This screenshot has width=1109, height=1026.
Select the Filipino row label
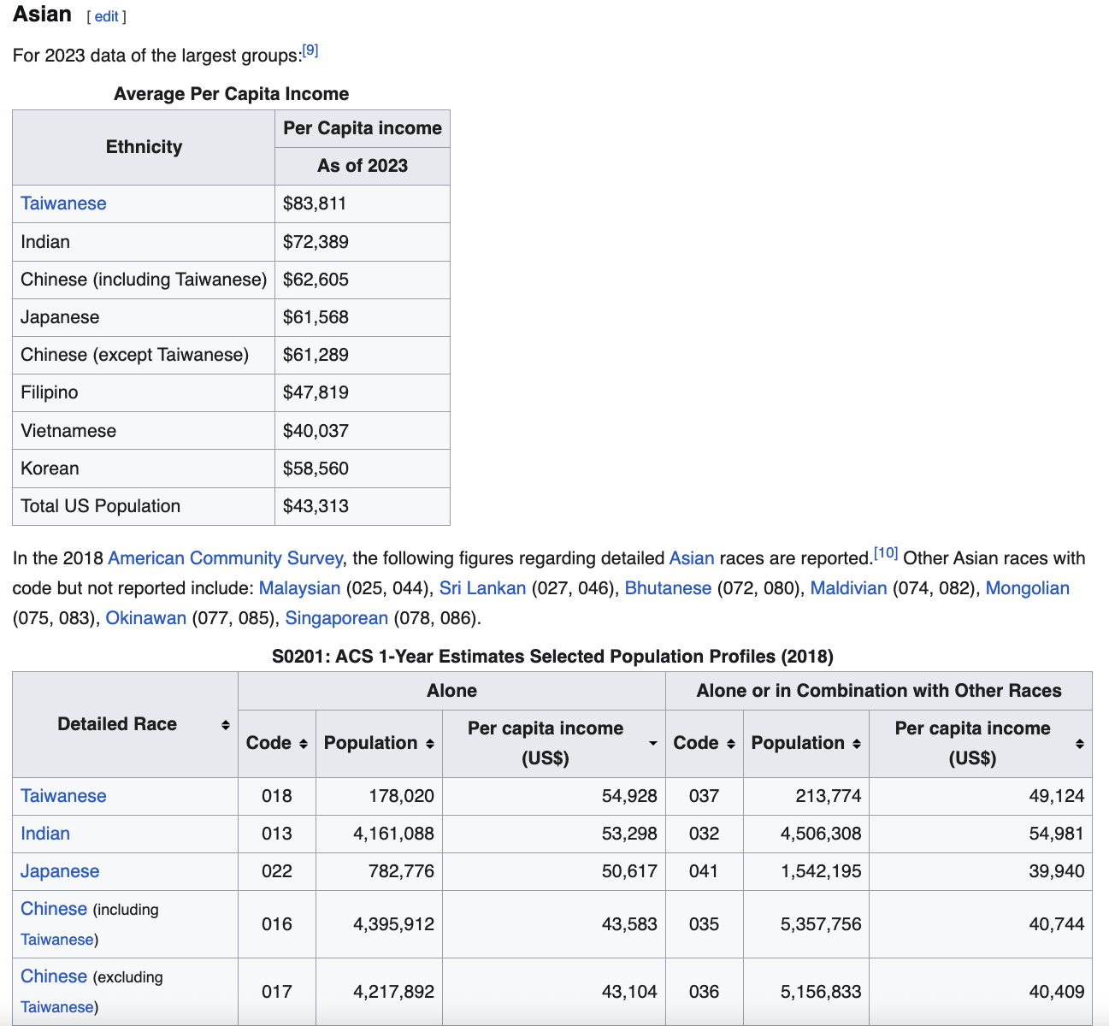(x=49, y=392)
